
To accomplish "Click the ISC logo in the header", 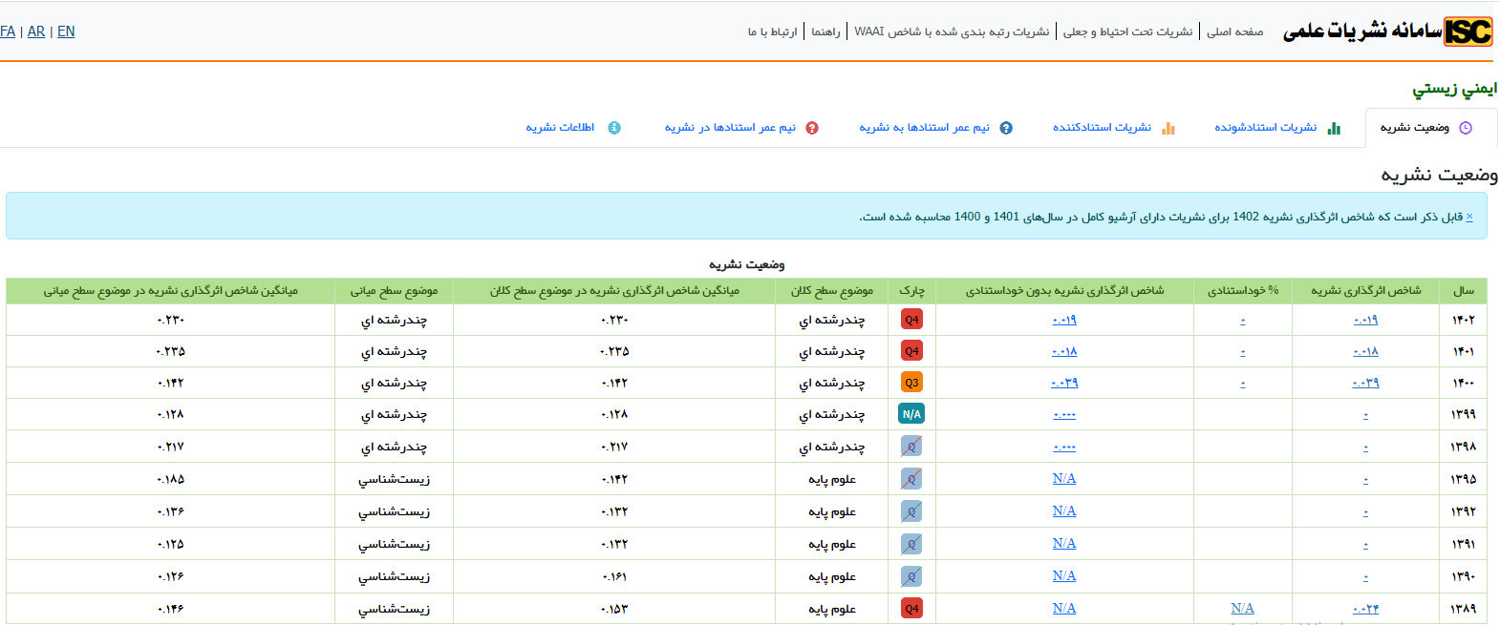I will point(1467,31).
